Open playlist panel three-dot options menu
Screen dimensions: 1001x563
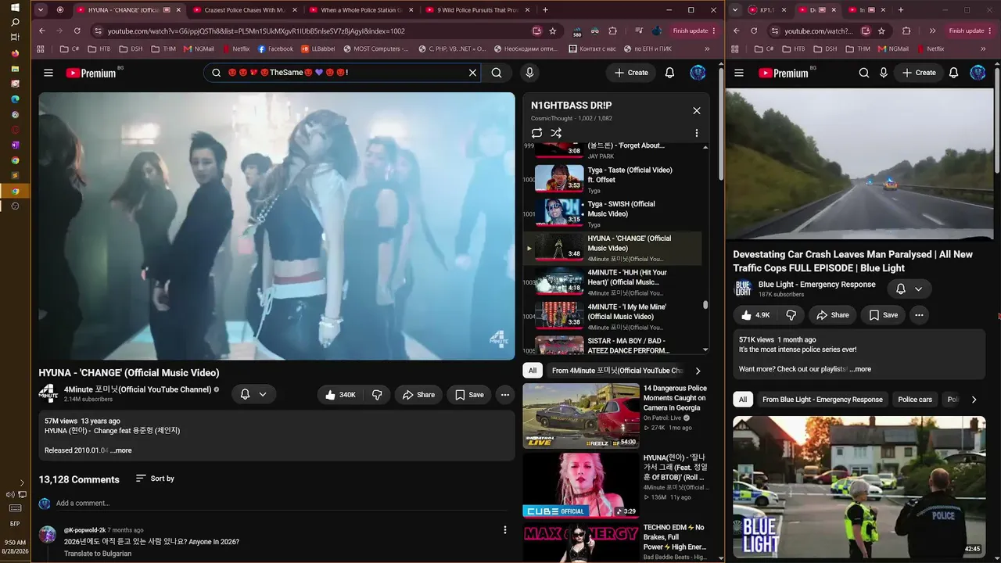pos(697,133)
